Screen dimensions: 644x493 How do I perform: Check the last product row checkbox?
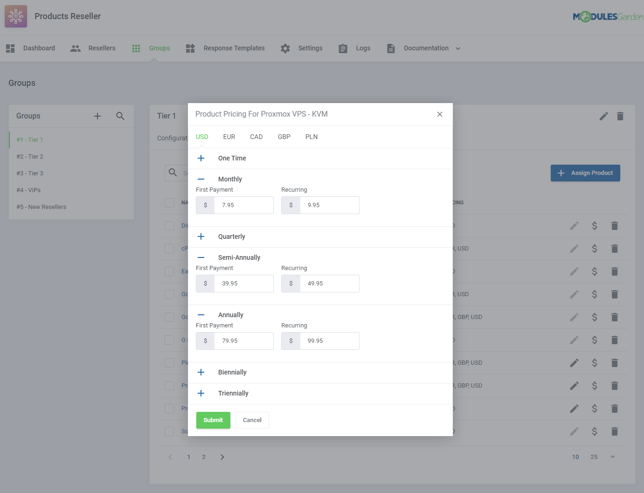pos(169,431)
